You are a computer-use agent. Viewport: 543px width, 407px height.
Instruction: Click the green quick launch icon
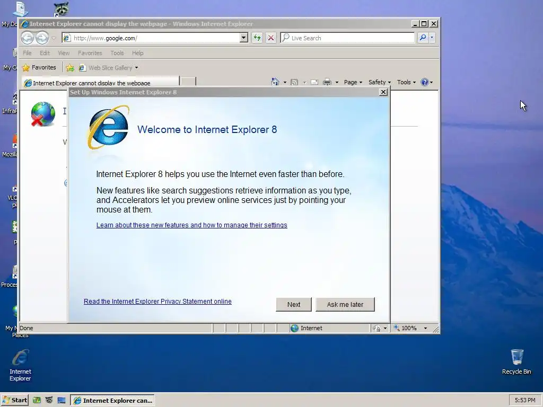coord(37,400)
